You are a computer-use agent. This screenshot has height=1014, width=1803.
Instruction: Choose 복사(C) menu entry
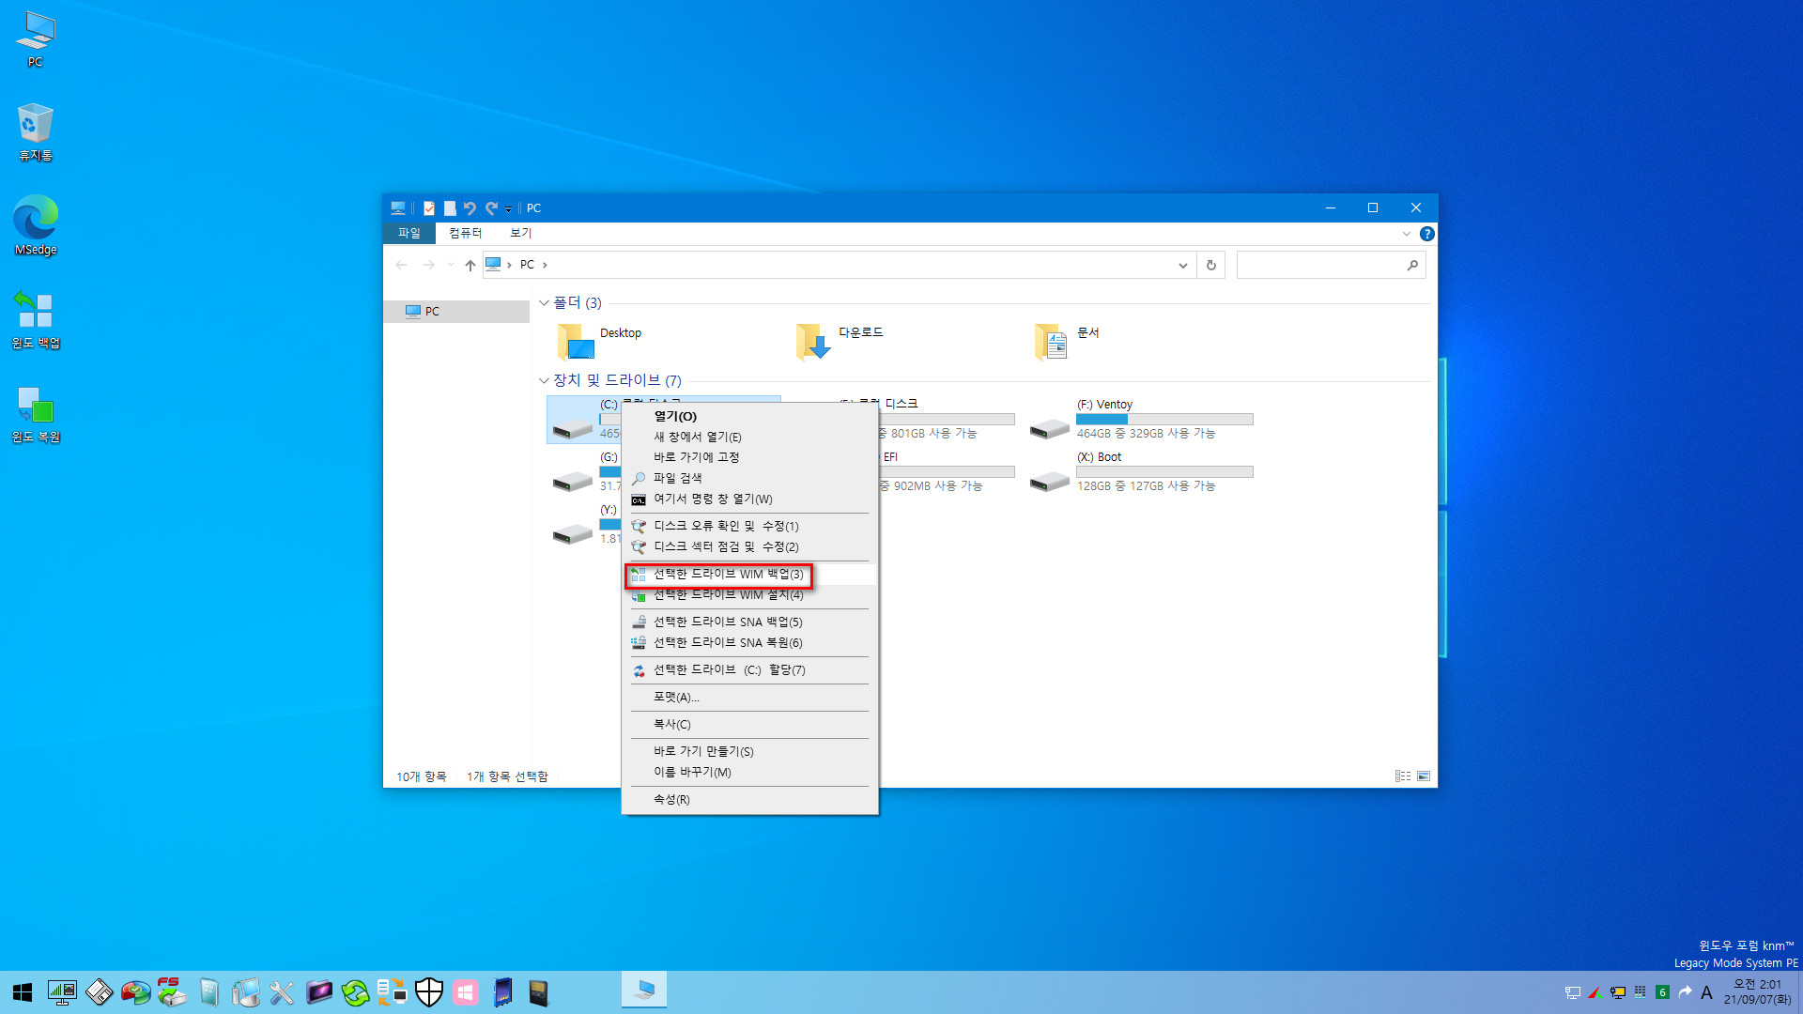(749, 724)
